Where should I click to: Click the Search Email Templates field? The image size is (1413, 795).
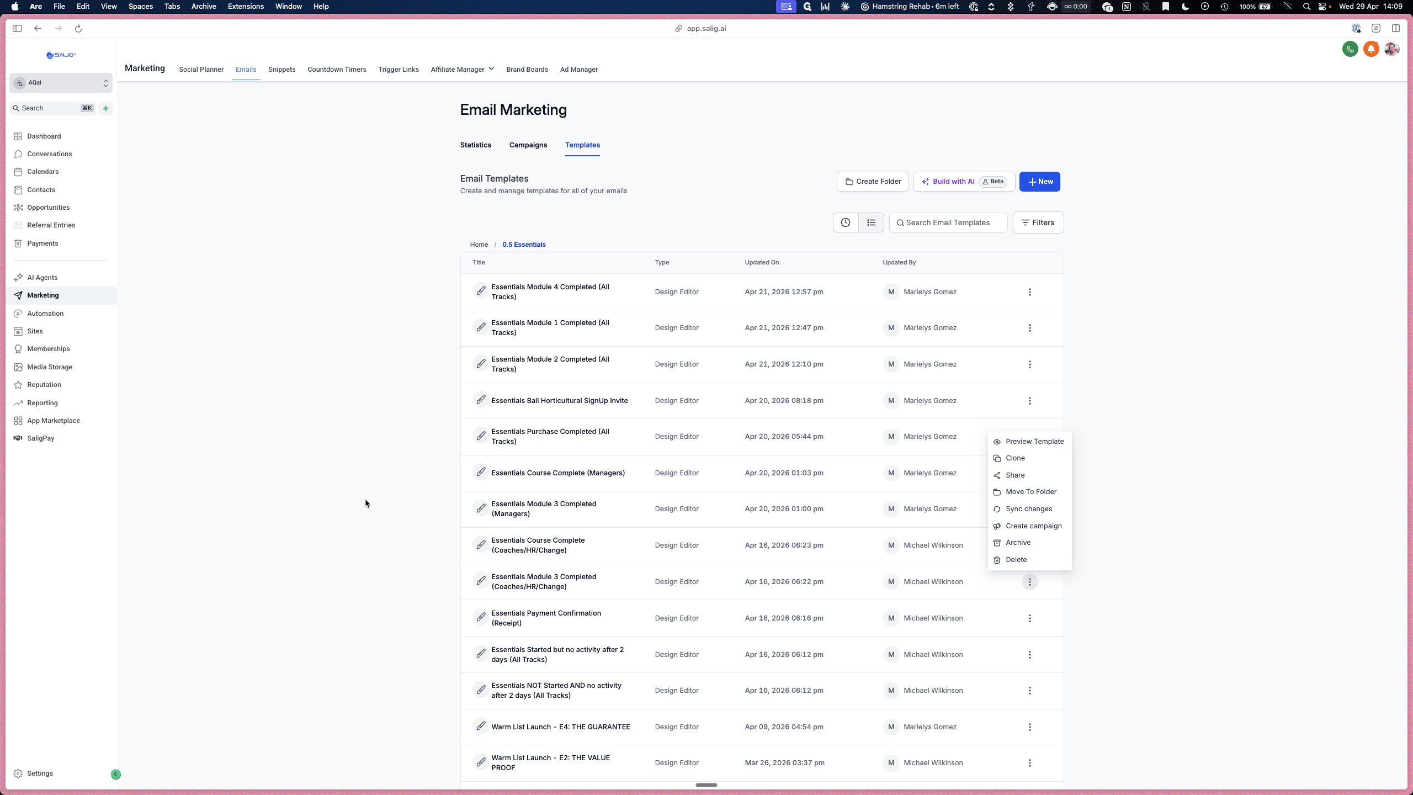[948, 222]
